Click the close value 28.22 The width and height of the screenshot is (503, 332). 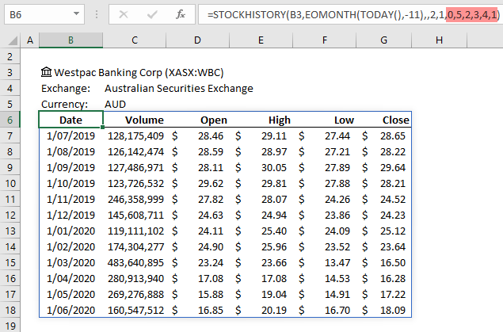point(393,151)
